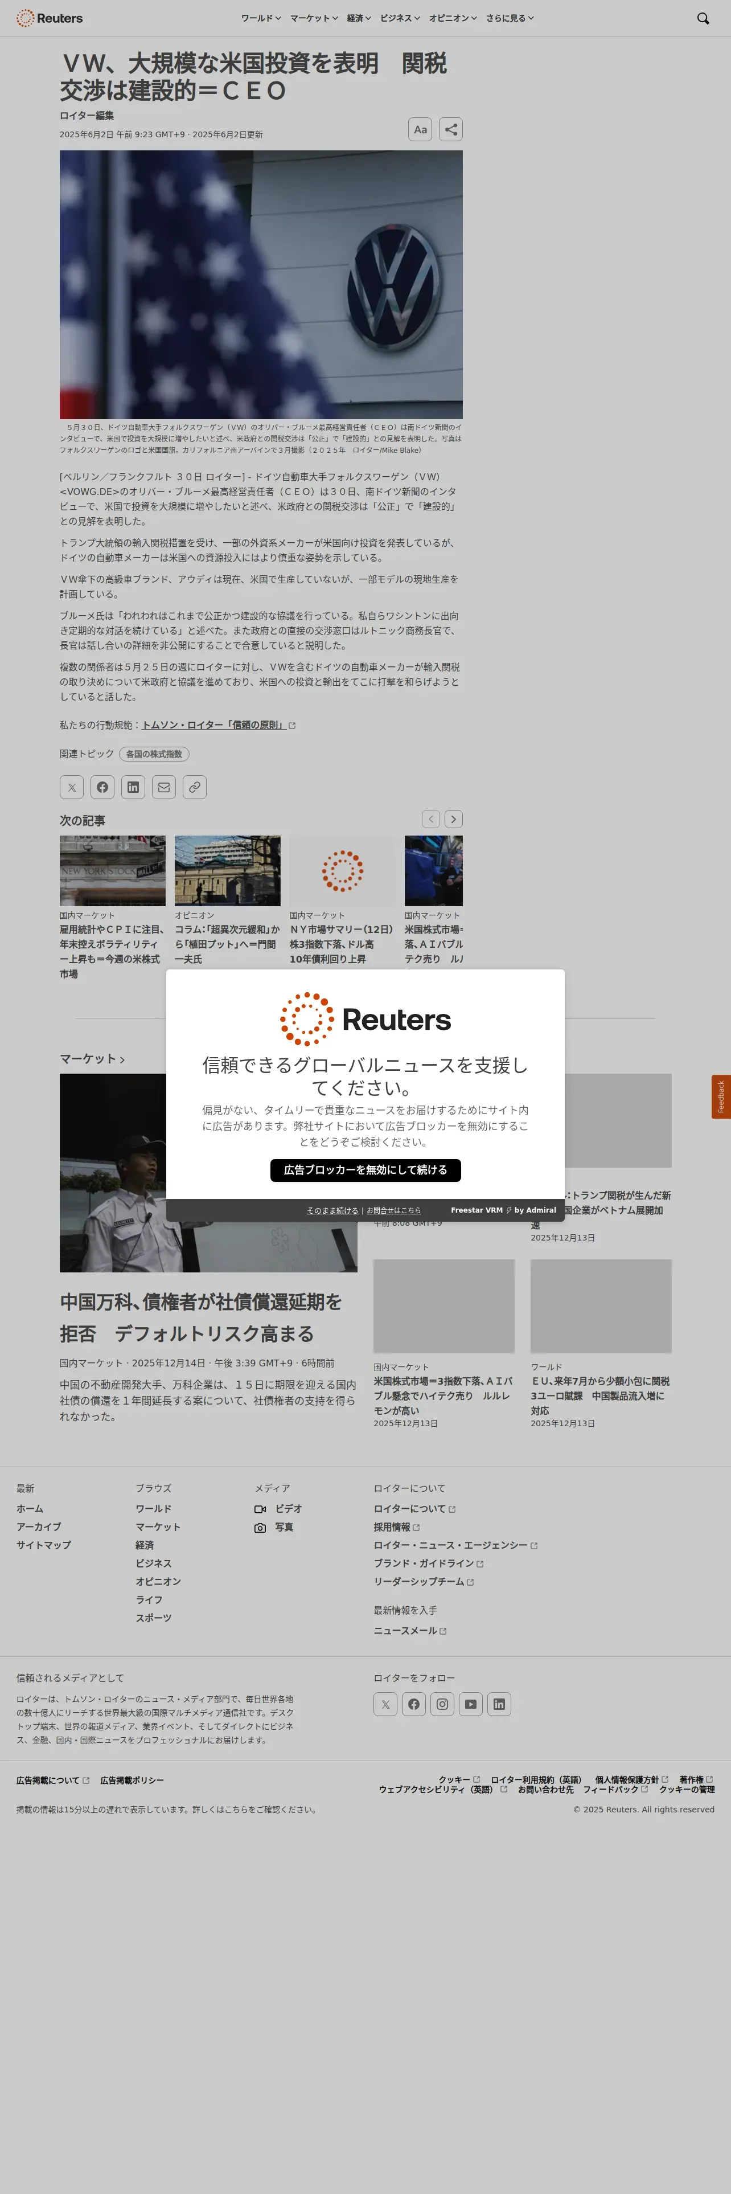The height and width of the screenshot is (2194, 731).
Task: Click お問合せはこちら link in the popup
Action: pos(393,1210)
